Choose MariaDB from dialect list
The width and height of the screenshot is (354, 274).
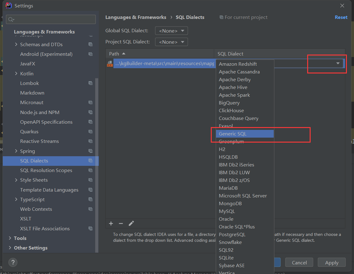(245, 188)
